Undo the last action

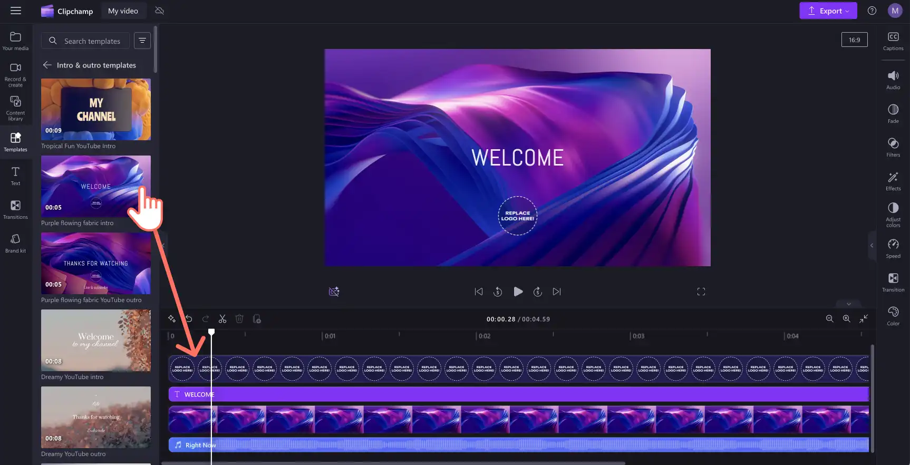click(189, 318)
